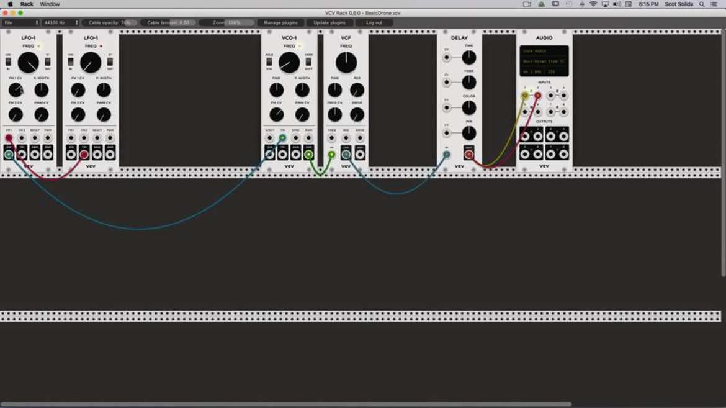Click output 1 jack on AUDIO module
The height and width of the screenshot is (408, 726).
pyautogui.click(x=524, y=136)
